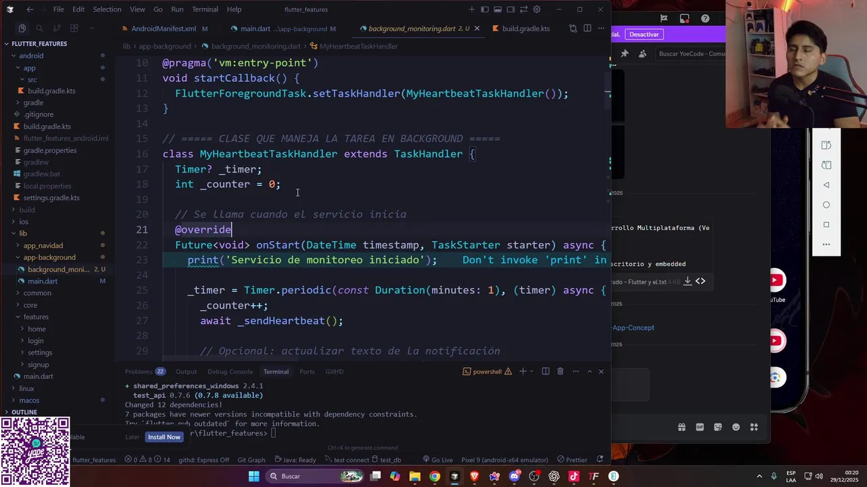Image resolution: width=867 pixels, height=487 pixels.
Task: Open editor More Actions ellipsis
Action: (x=601, y=28)
